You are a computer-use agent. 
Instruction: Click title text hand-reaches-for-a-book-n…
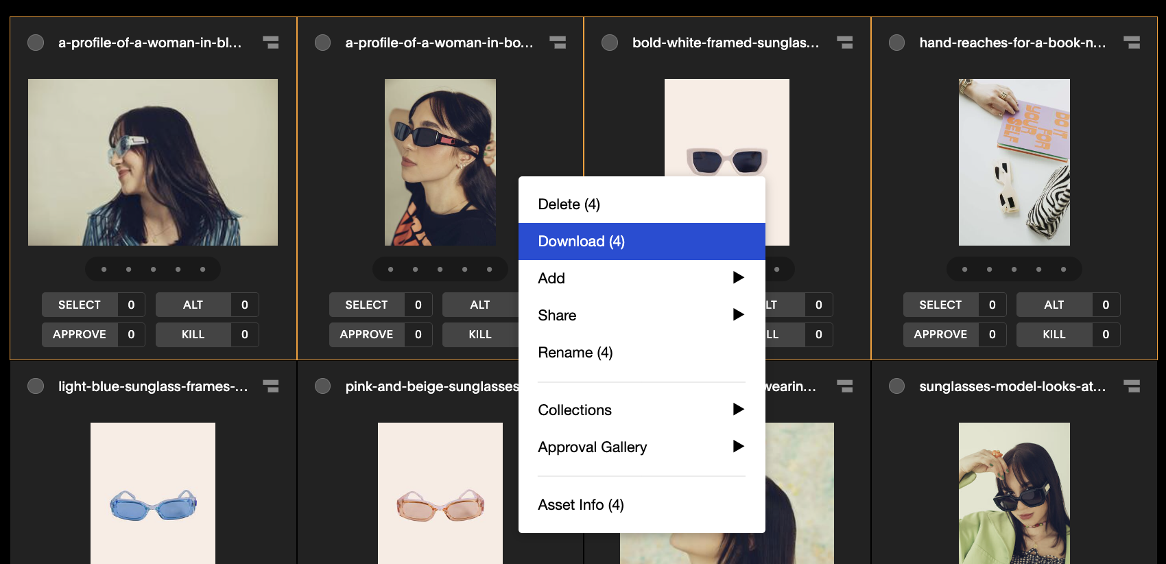pyautogui.click(x=1012, y=43)
